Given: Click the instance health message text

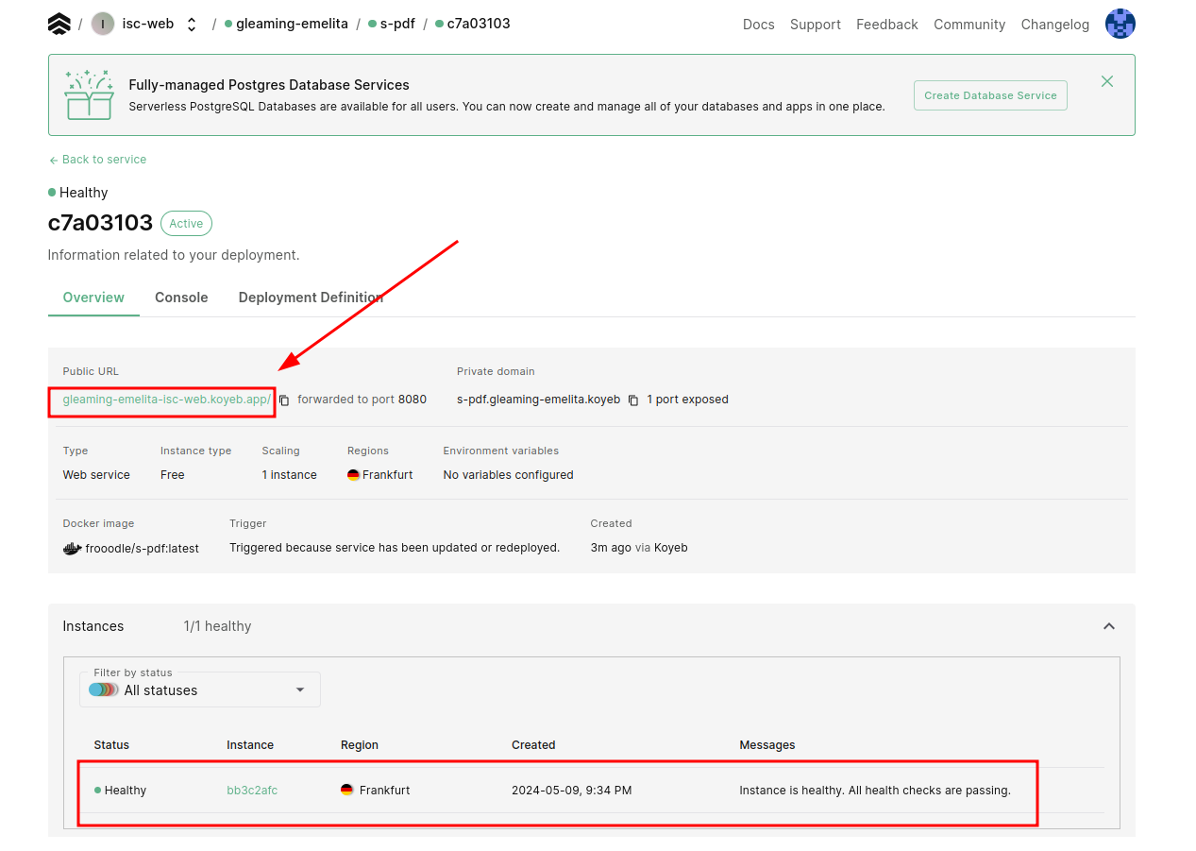Looking at the screenshot, I should coord(875,791).
